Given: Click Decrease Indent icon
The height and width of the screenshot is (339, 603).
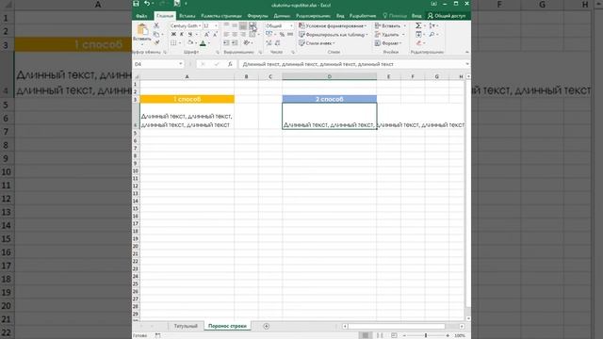Looking at the screenshot, I should (x=226, y=43).
